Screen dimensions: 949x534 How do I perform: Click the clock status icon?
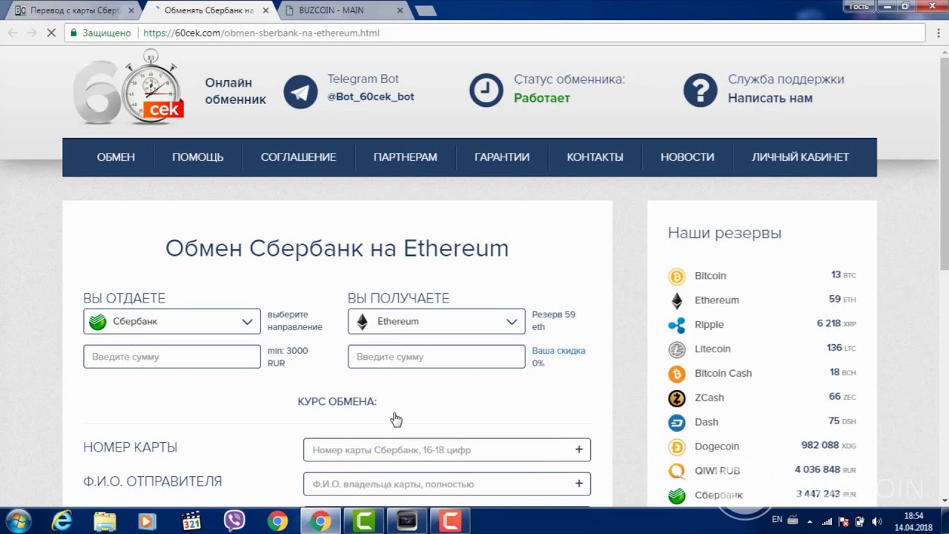486,90
